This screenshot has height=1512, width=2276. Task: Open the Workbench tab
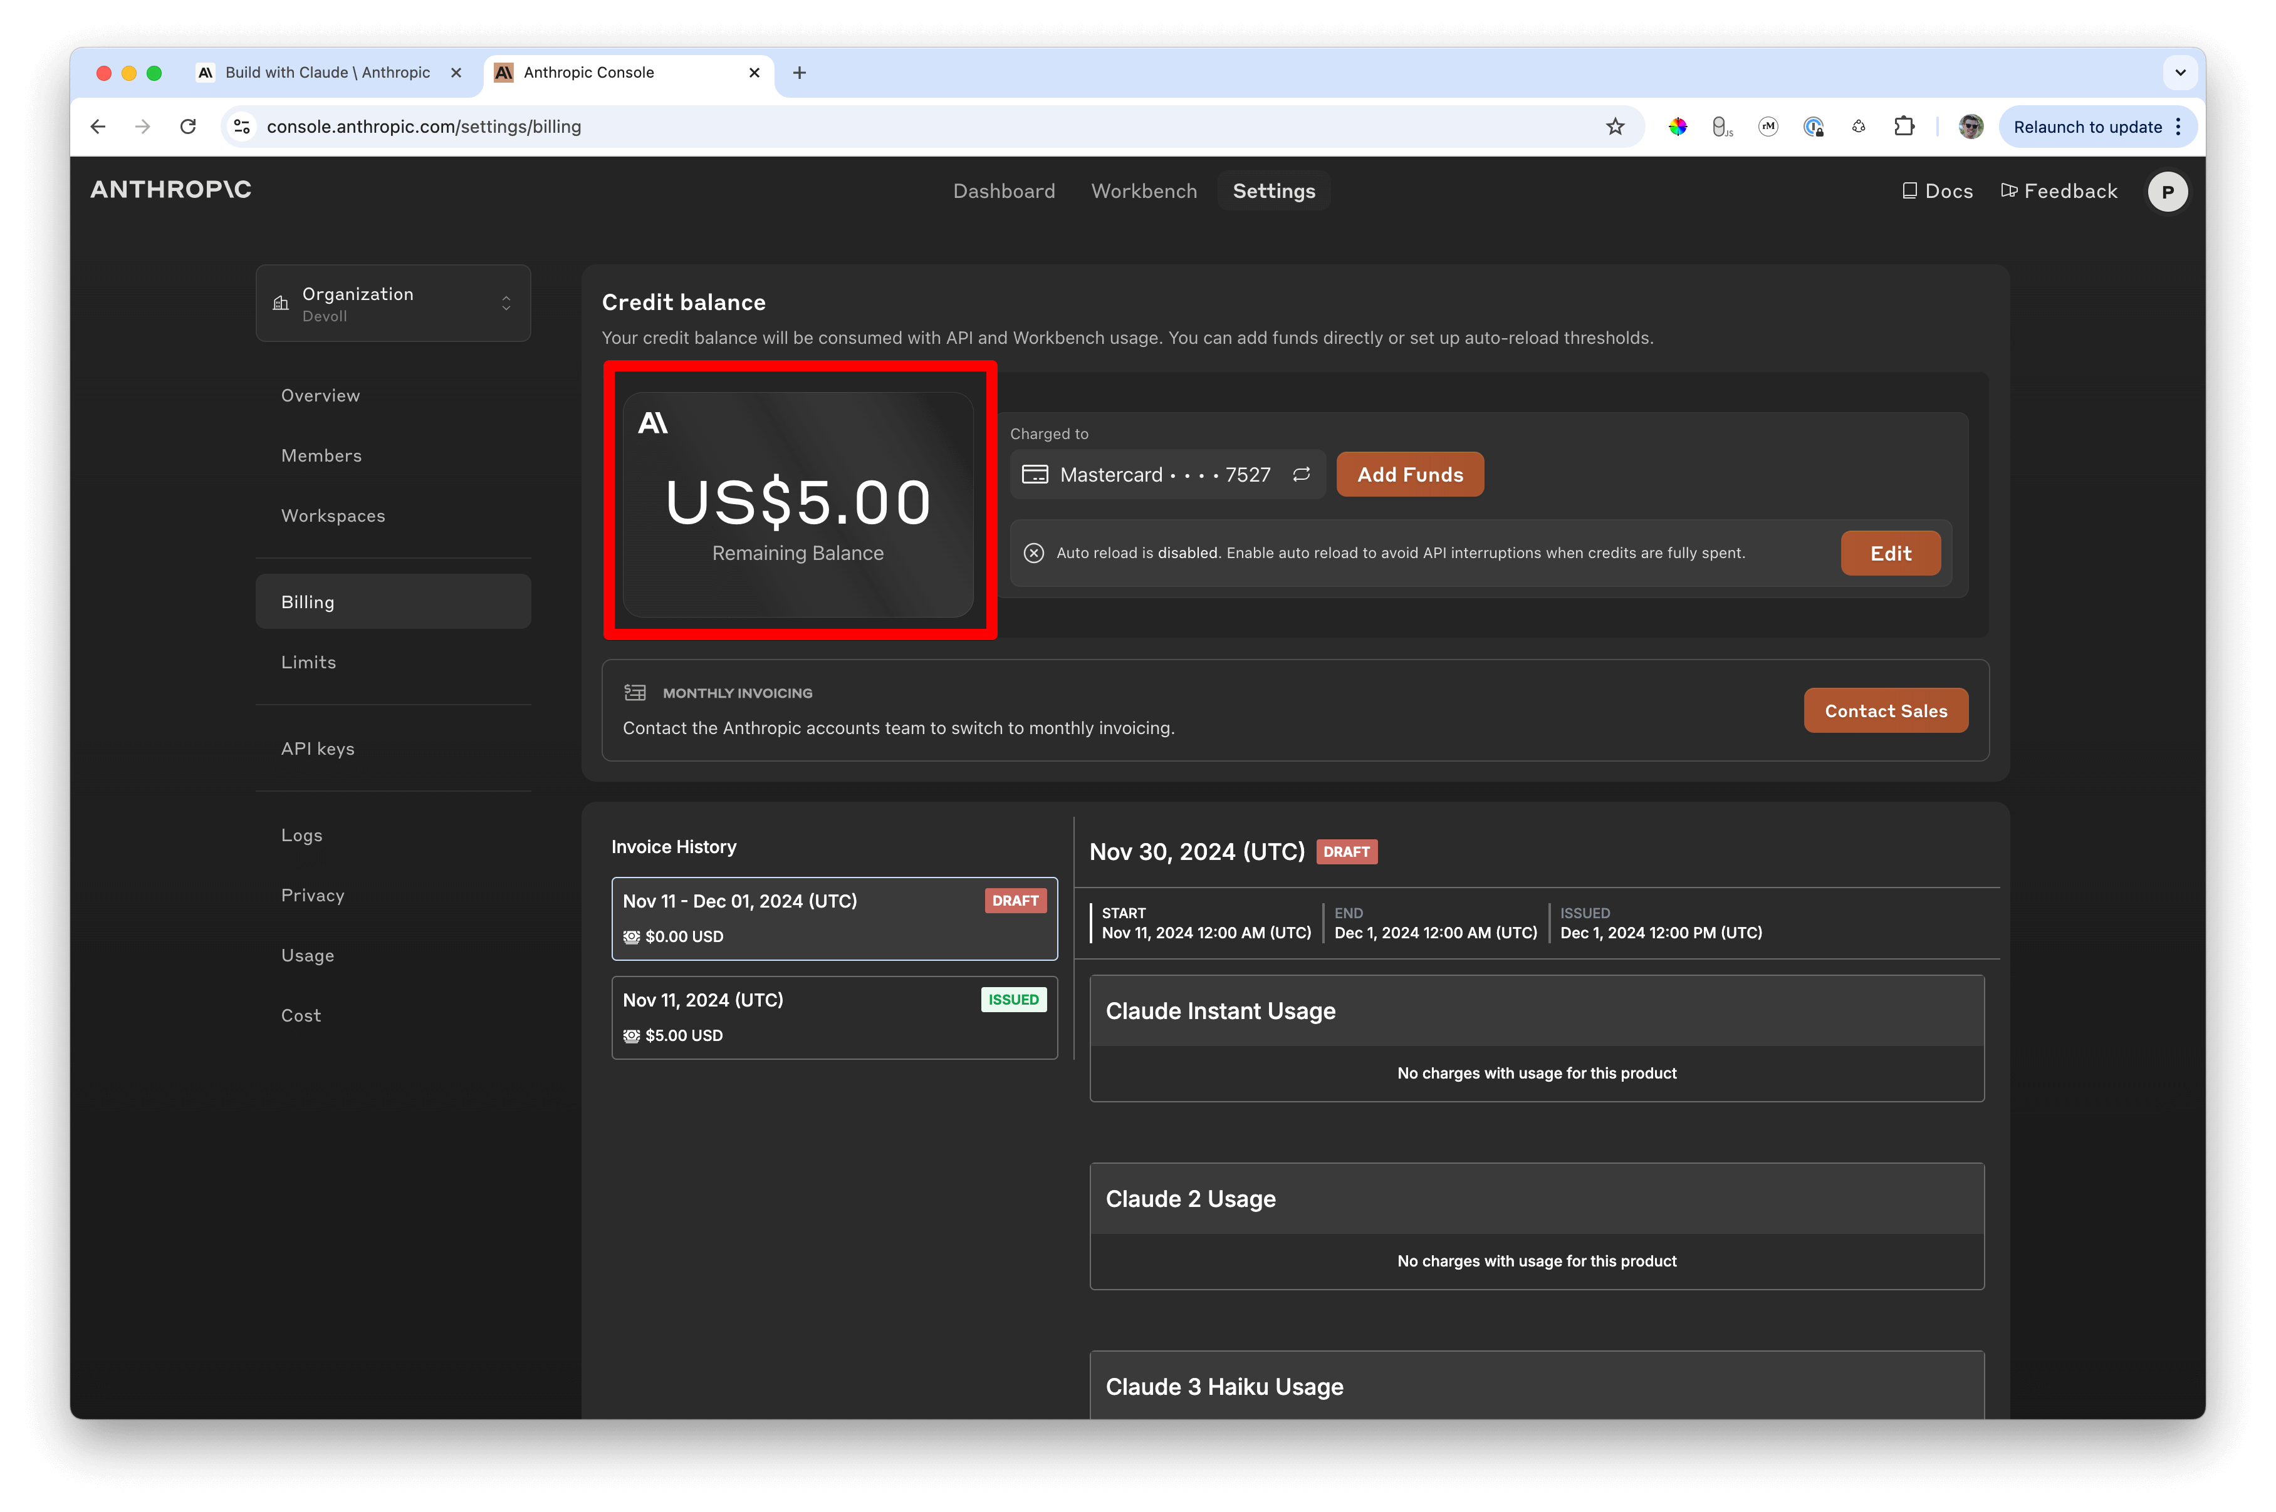(1143, 191)
